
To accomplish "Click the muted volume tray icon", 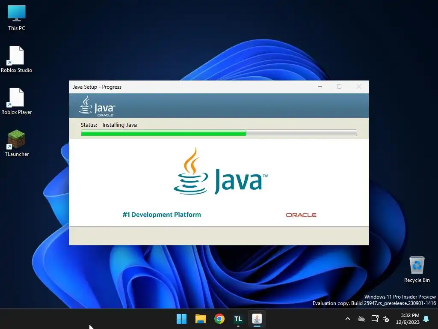I will tap(386, 319).
